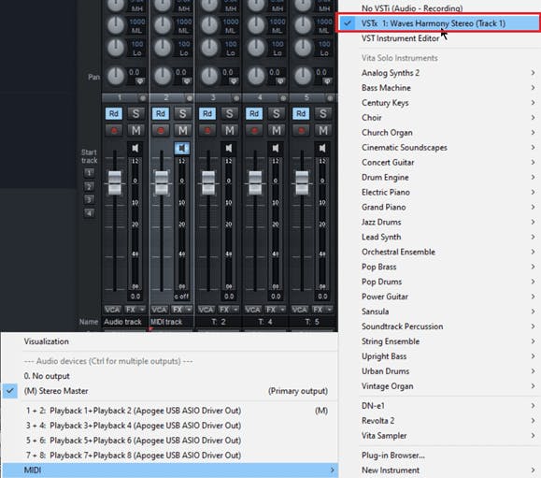Arm record button on channel 5
The height and width of the screenshot is (478, 541).
[x=301, y=131]
